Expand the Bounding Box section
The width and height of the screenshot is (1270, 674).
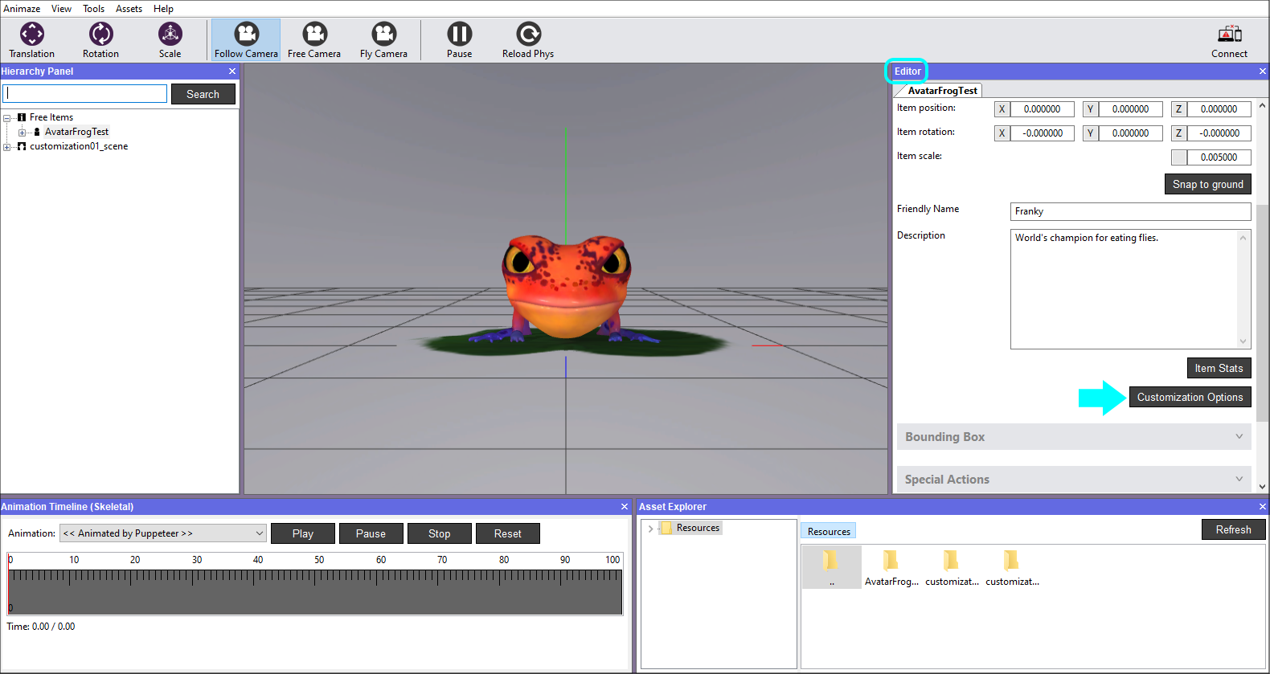[1074, 437]
